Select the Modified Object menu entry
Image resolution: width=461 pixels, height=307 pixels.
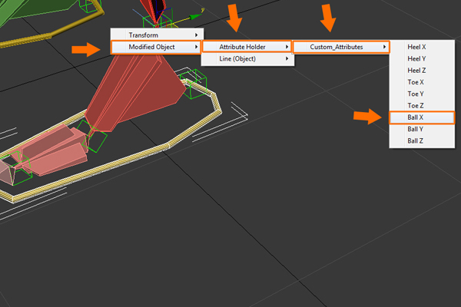156,47
